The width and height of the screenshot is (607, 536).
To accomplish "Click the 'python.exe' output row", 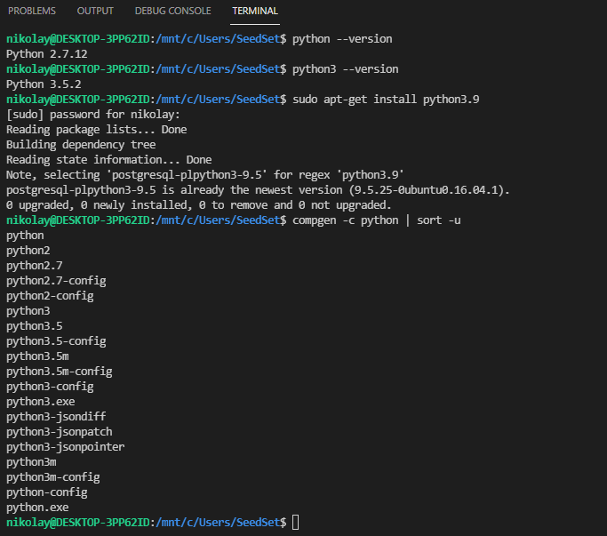I will click(x=37, y=507).
